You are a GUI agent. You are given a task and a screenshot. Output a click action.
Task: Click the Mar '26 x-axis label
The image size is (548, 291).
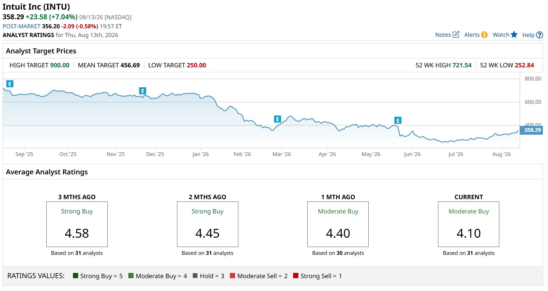(282, 154)
